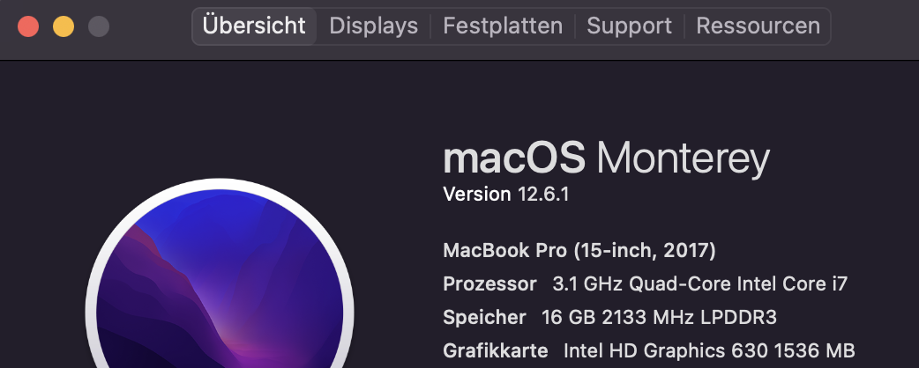
Task: Minimize the window using the yellow button
Action: tap(64, 26)
